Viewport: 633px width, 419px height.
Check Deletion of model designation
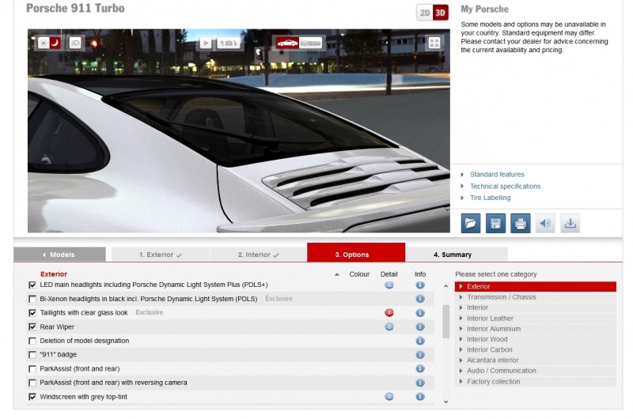pyautogui.click(x=32, y=341)
